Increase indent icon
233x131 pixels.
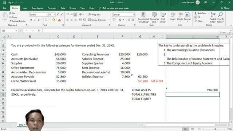tap(84, 20)
